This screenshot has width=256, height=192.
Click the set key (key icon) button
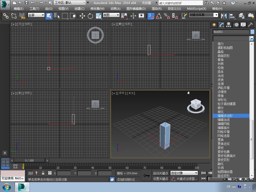[147, 176]
